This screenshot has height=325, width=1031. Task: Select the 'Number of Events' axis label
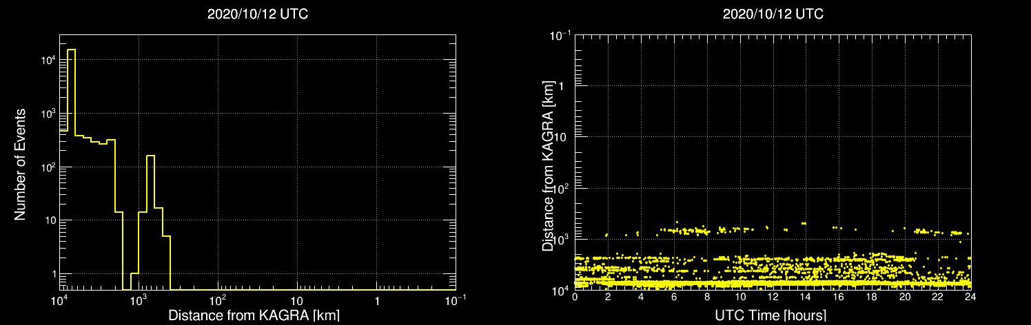(x=20, y=164)
